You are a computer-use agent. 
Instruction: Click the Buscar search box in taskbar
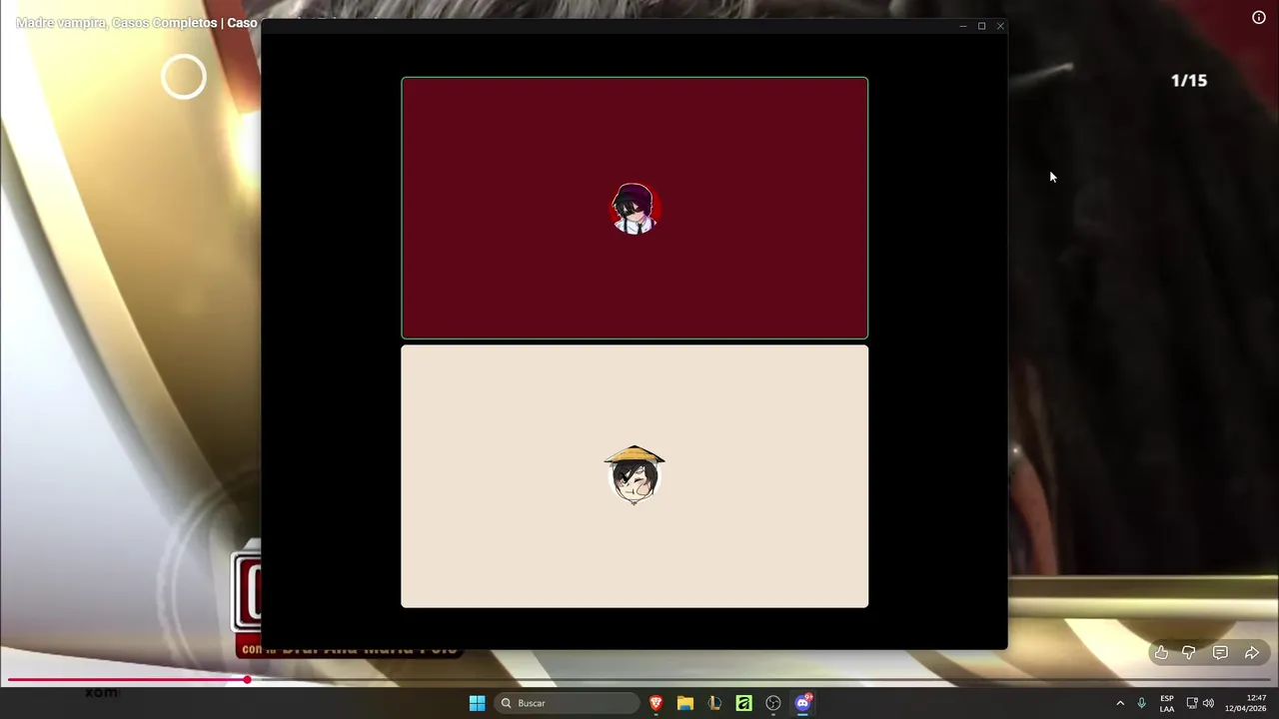pyautogui.click(x=566, y=703)
